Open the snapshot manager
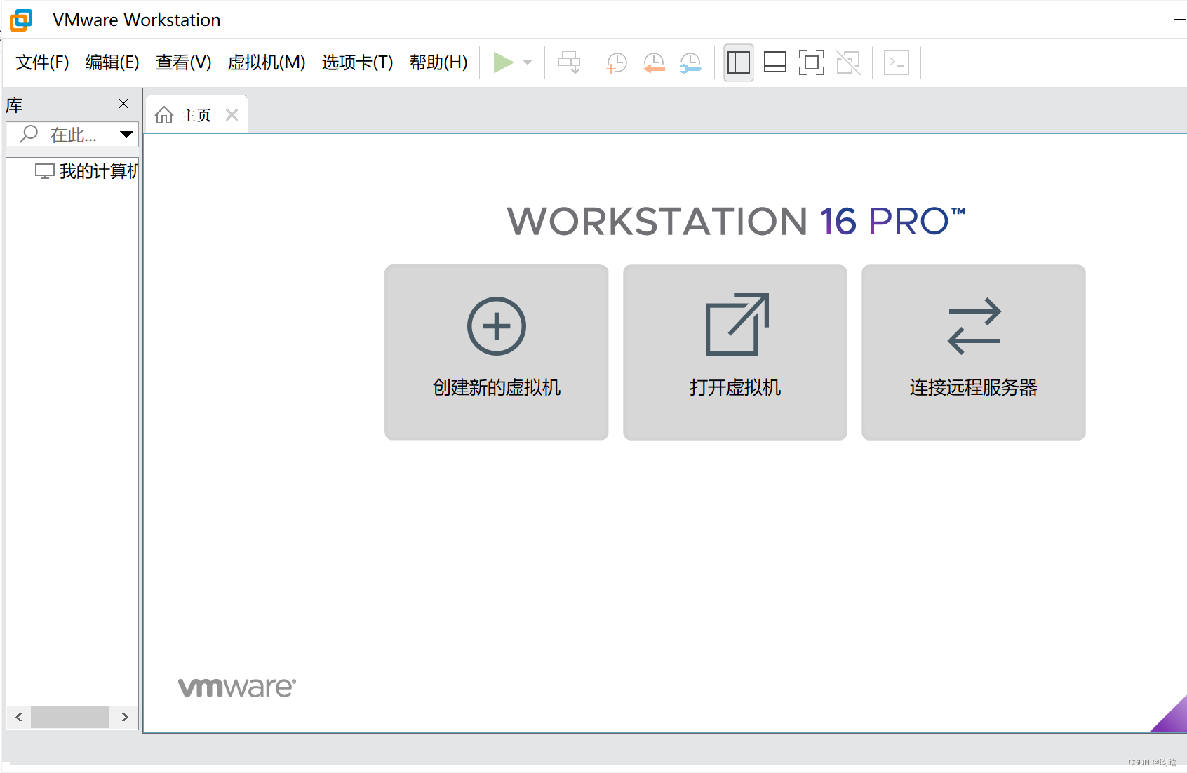The image size is (1187, 773). (x=690, y=62)
